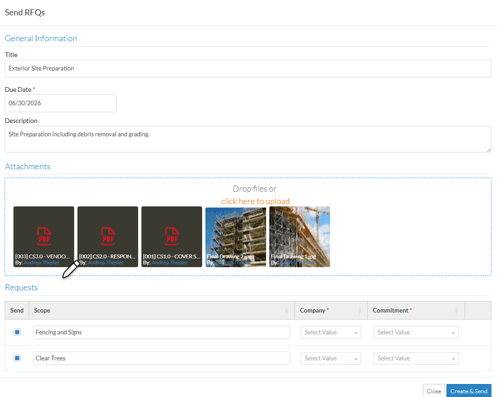Image resolution: width=497 pixels, height=397 pixels.
Task: Click the Title field with Exterior Site Preparation
Action: point(248,69)
